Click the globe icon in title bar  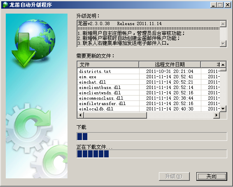click(5, 5)
